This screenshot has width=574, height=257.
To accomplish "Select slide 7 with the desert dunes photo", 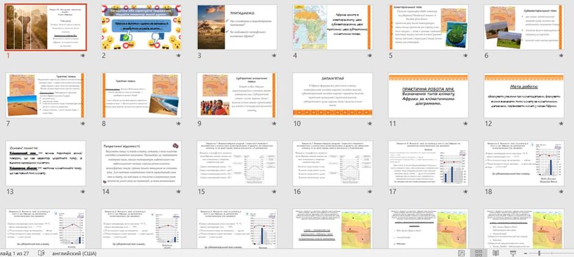I will coord(46,95).
